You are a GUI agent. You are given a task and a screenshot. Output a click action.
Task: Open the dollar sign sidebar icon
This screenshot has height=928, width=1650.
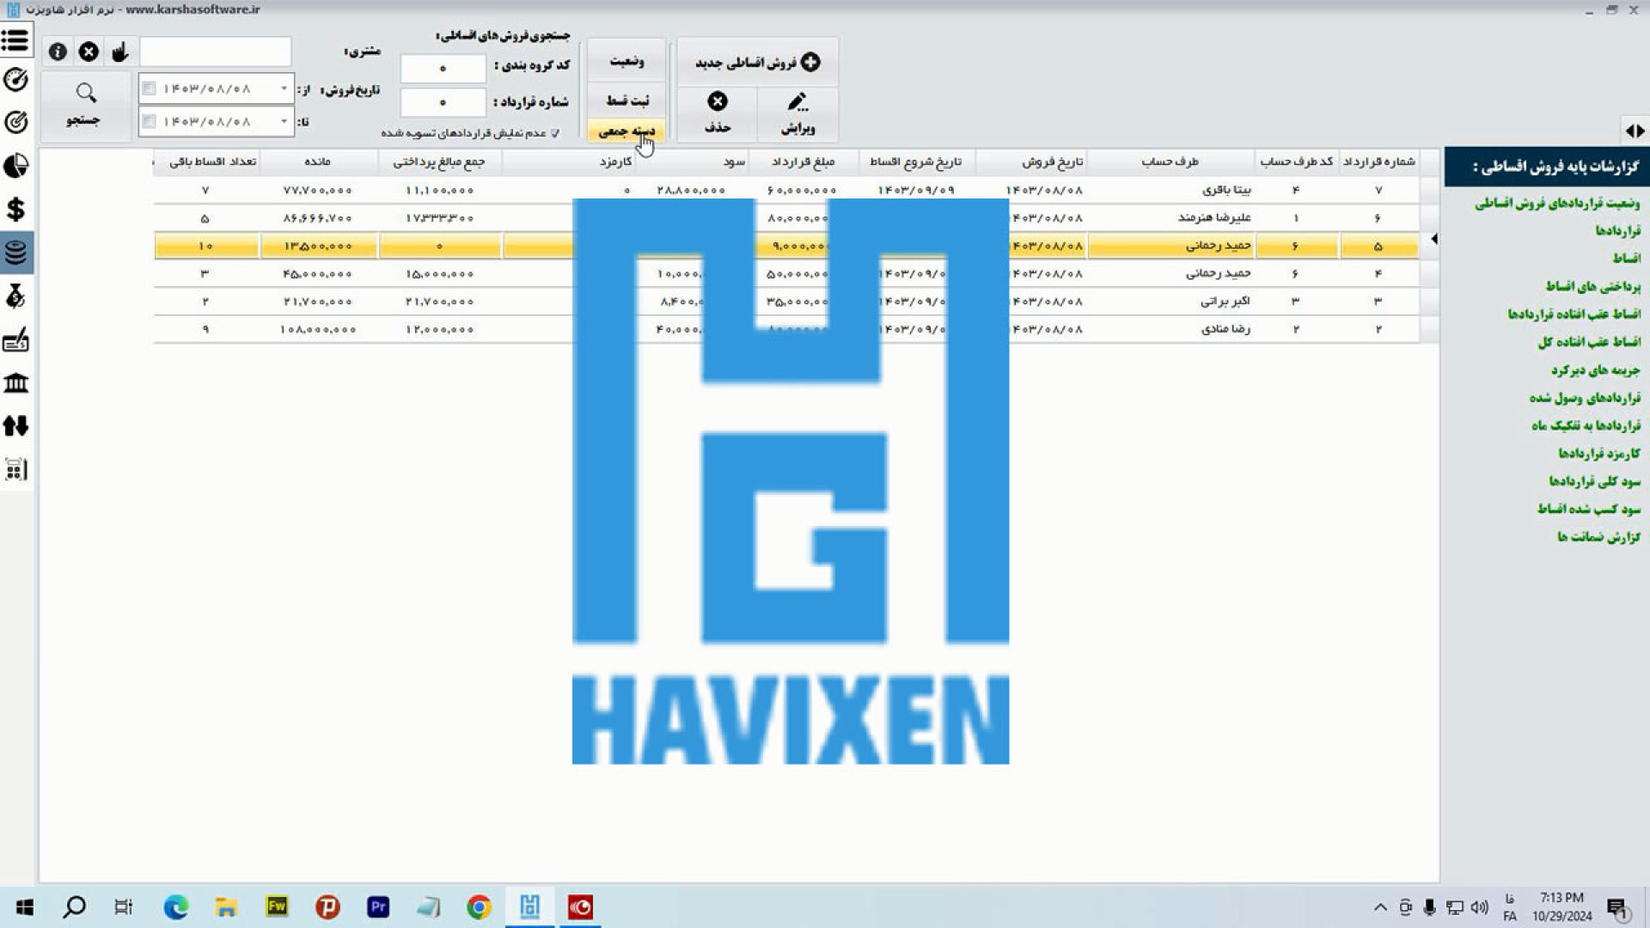[15, 209]
